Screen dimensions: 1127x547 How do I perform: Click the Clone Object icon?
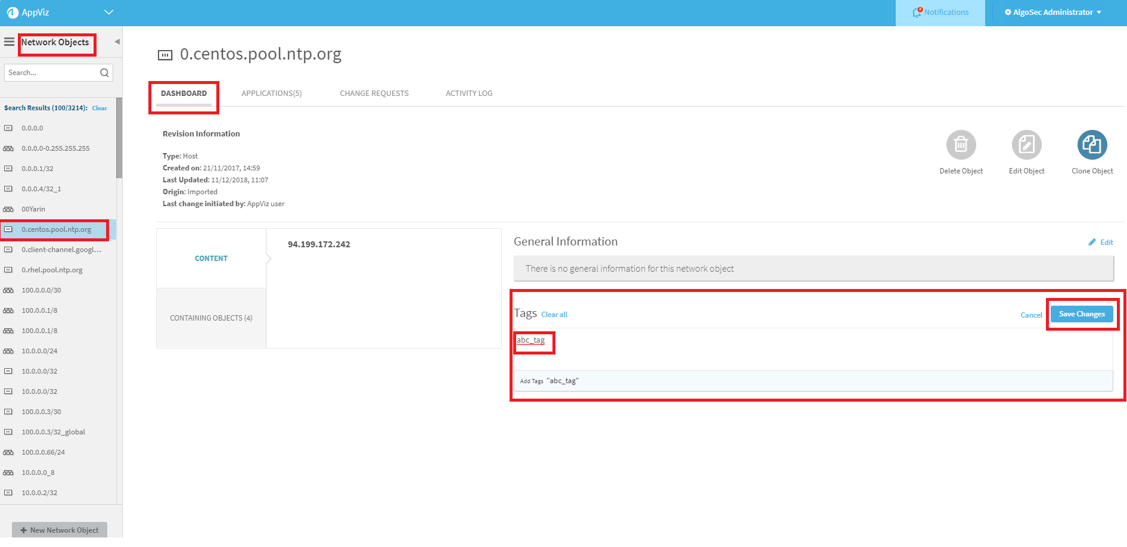[1092, 145]
